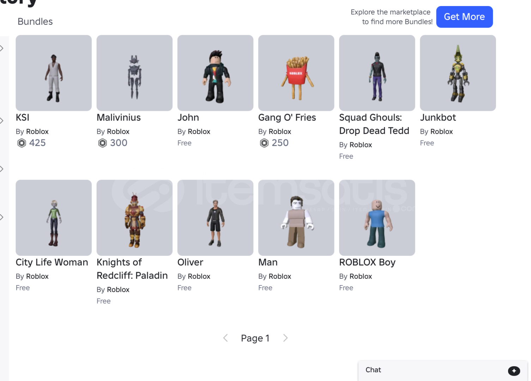Click Roblox creator link under Malivinius

coord(118,132)
